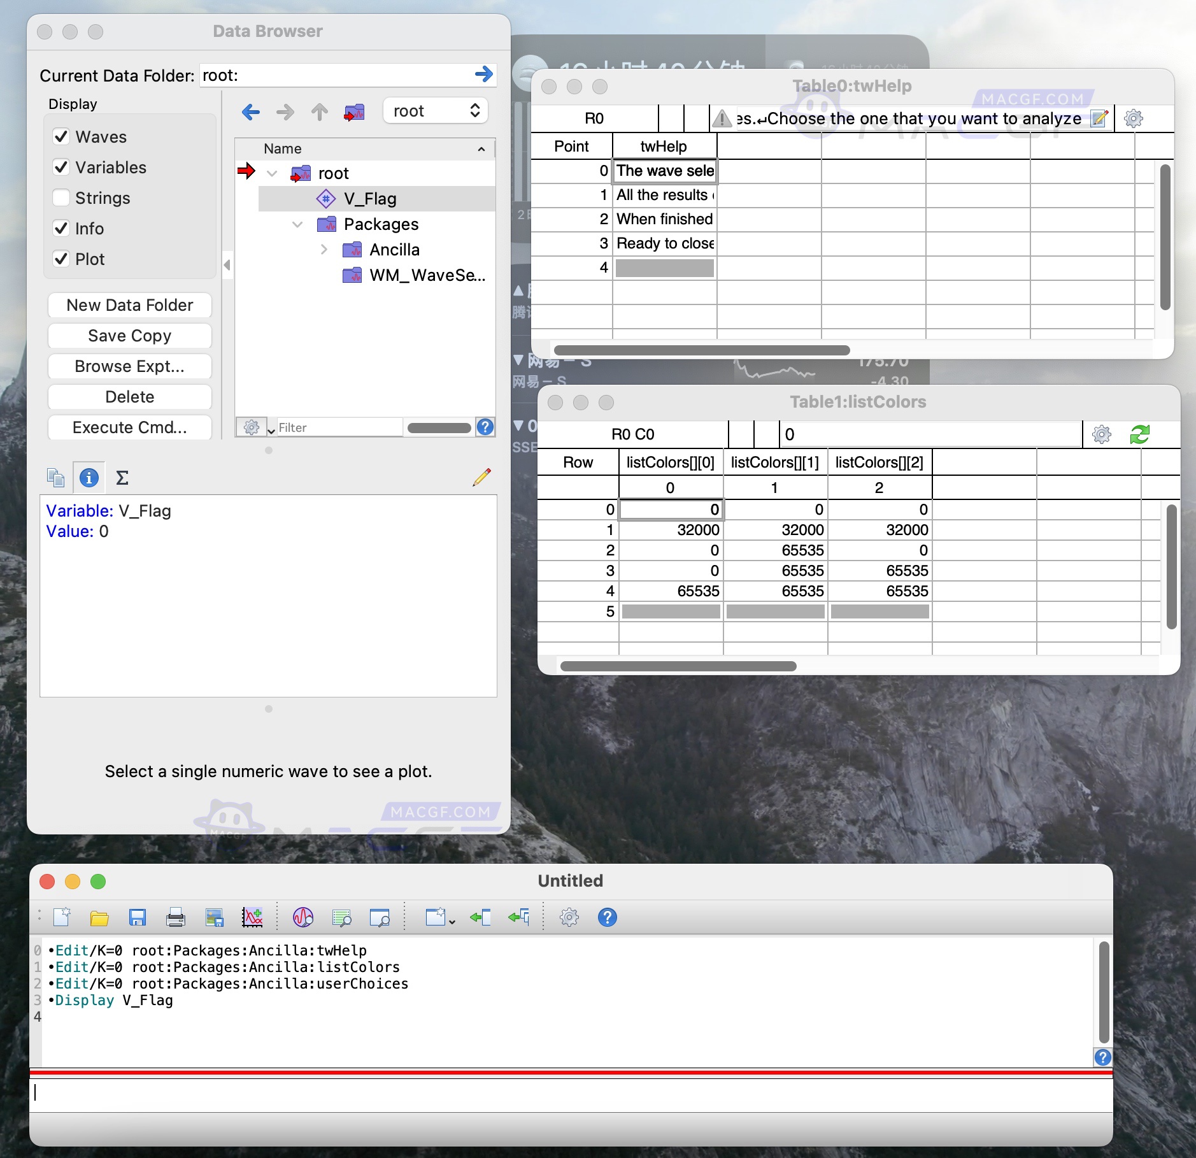Click the Save Graphics toolbar icon
1196x1158 pixels.
[x=215, y=917]
